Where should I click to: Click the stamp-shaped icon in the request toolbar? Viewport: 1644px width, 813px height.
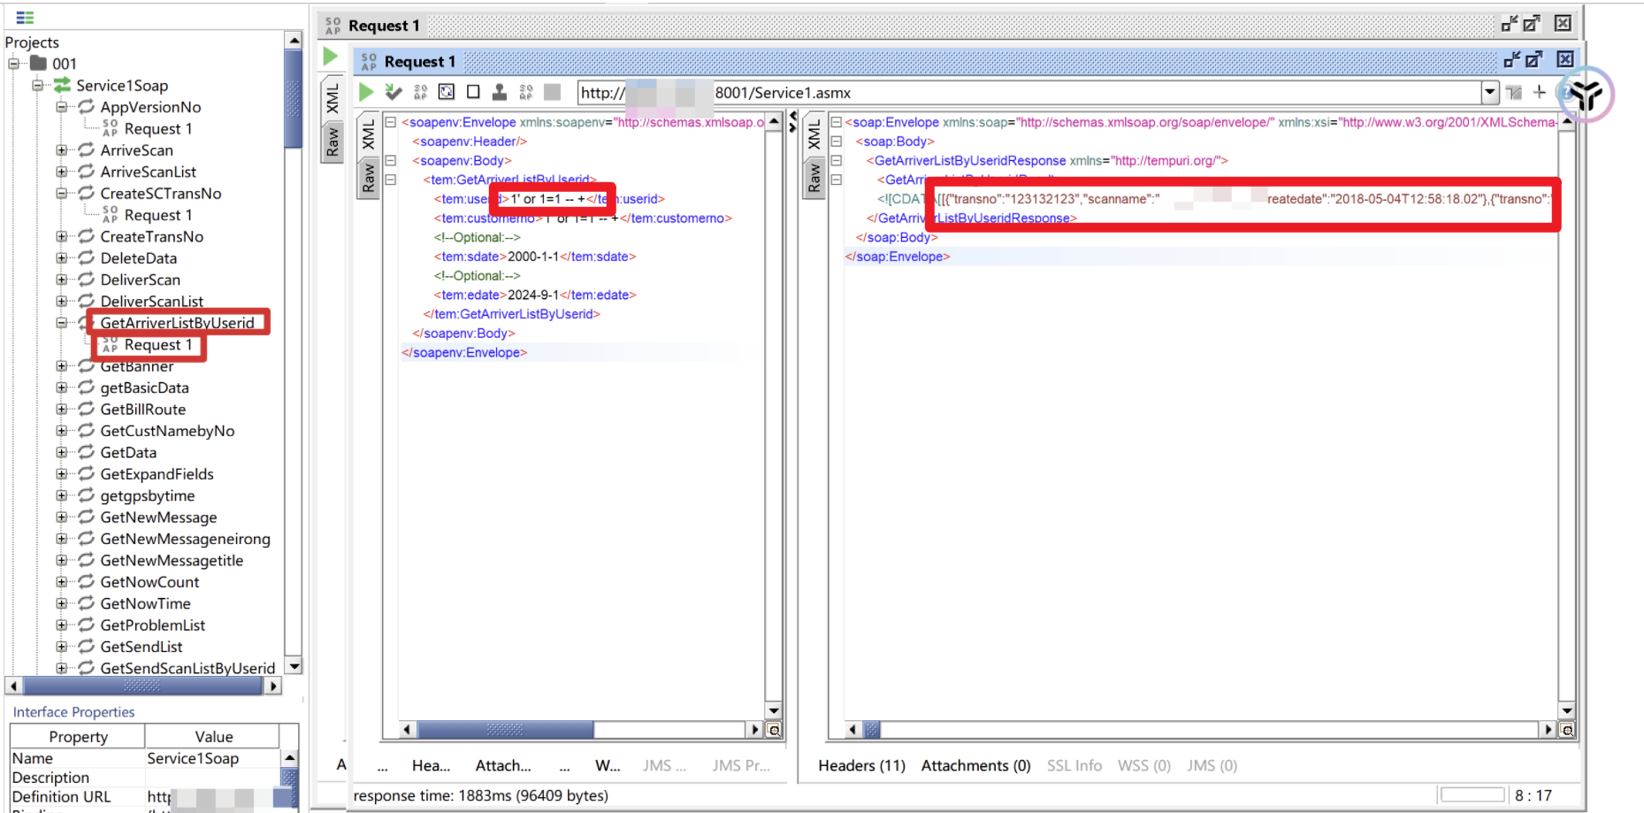point(500,92)
